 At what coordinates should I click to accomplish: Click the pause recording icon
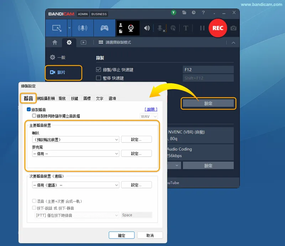(x=202, y=28)
